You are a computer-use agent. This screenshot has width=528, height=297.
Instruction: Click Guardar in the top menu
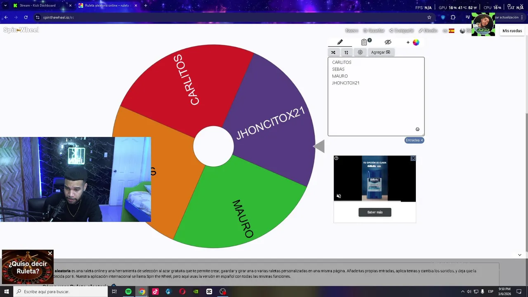(x=374, y=31)
